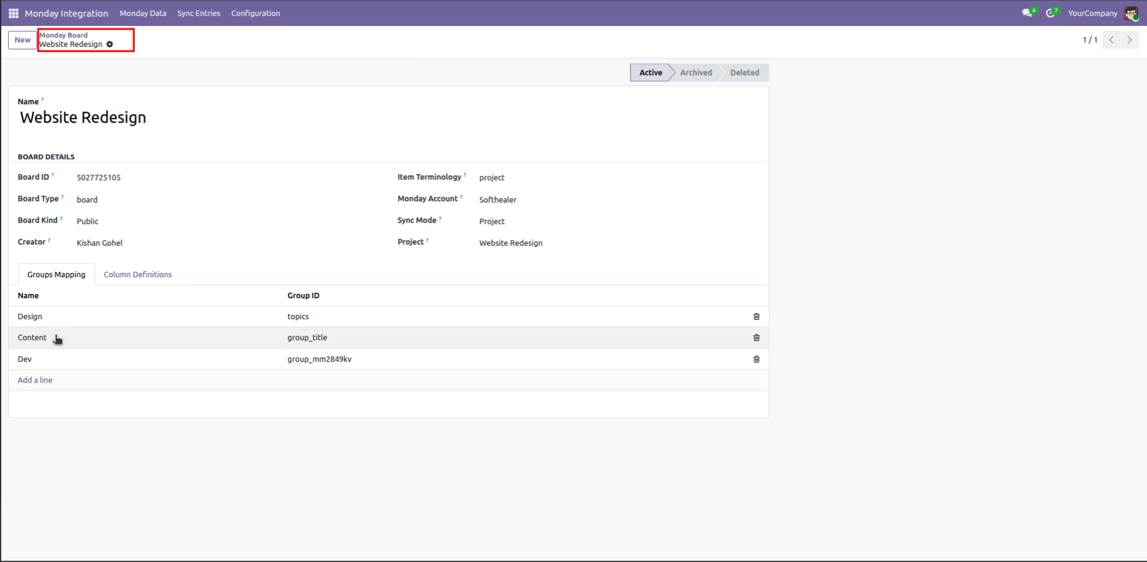The height and width of the screenshot is (562, 1147).
Task: Open the Configuration menu
Action: (x=255, y=13)
